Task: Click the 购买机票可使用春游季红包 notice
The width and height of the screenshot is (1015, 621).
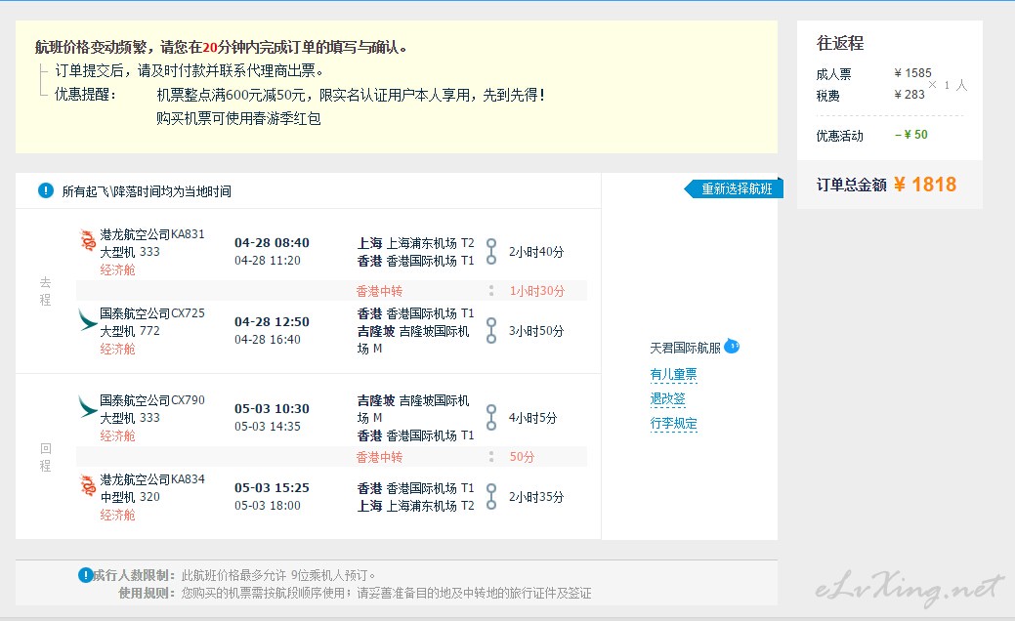Action: point(239,118)
